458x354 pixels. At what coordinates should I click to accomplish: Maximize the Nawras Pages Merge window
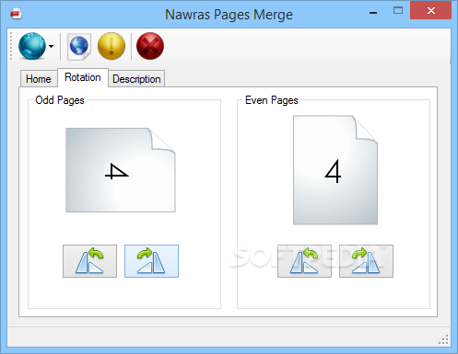tap(398, 11)
